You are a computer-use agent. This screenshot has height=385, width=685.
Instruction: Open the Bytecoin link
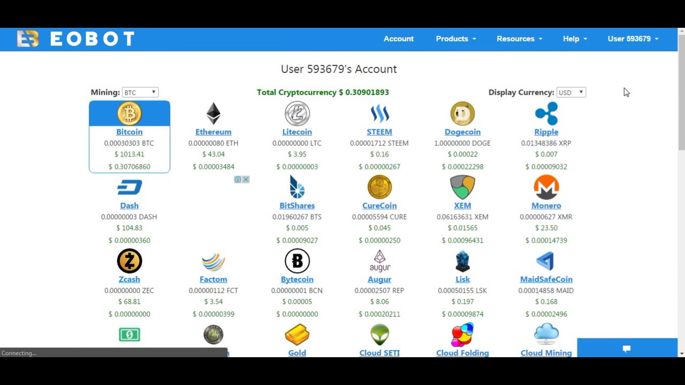pos(297,279)
